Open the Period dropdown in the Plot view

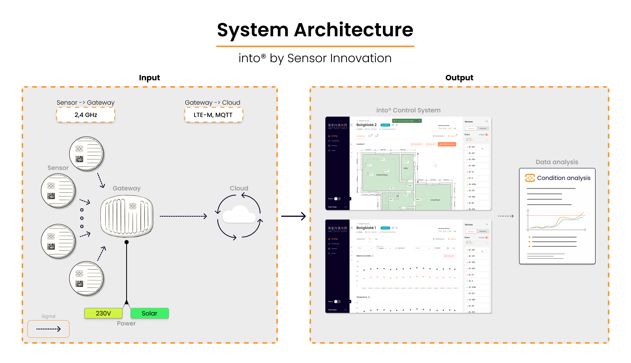point(423,248)
